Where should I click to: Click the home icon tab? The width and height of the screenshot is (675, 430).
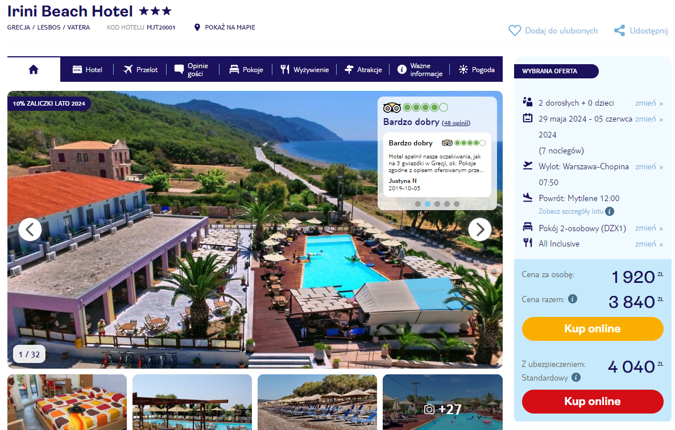tap(34, 69)
